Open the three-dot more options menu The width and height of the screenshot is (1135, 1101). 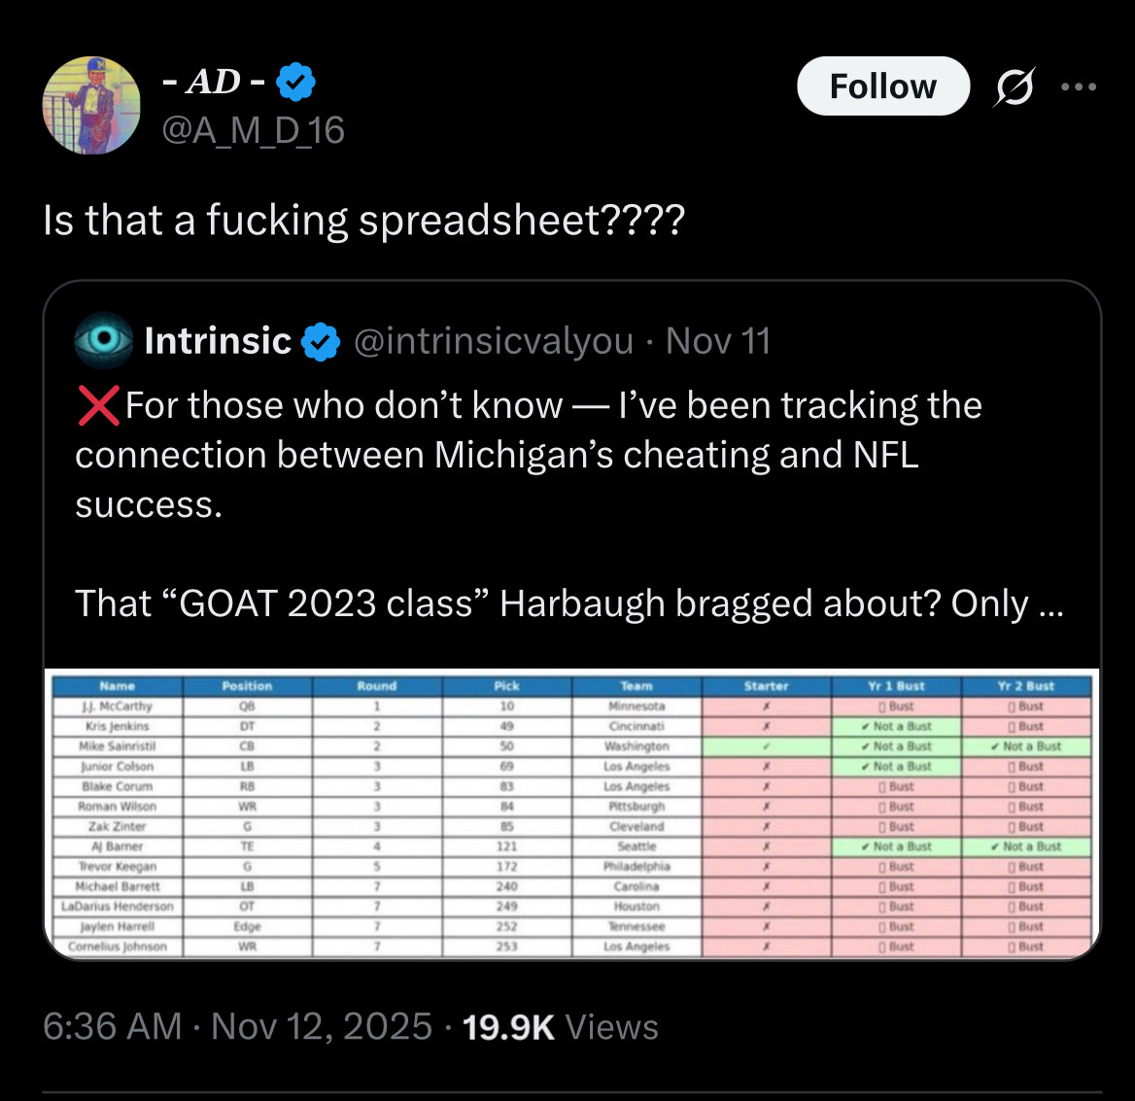coord(1079,87)
